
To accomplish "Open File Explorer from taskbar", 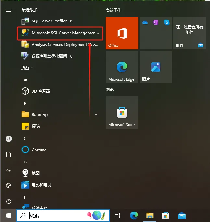I will click(x=150, y=215).
